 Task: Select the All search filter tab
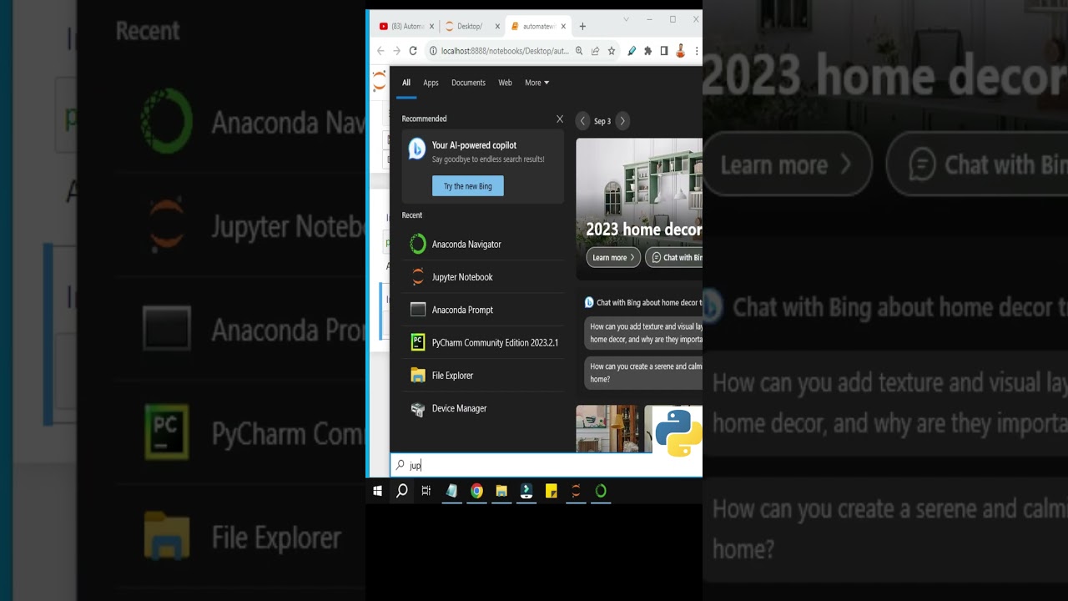406,83
